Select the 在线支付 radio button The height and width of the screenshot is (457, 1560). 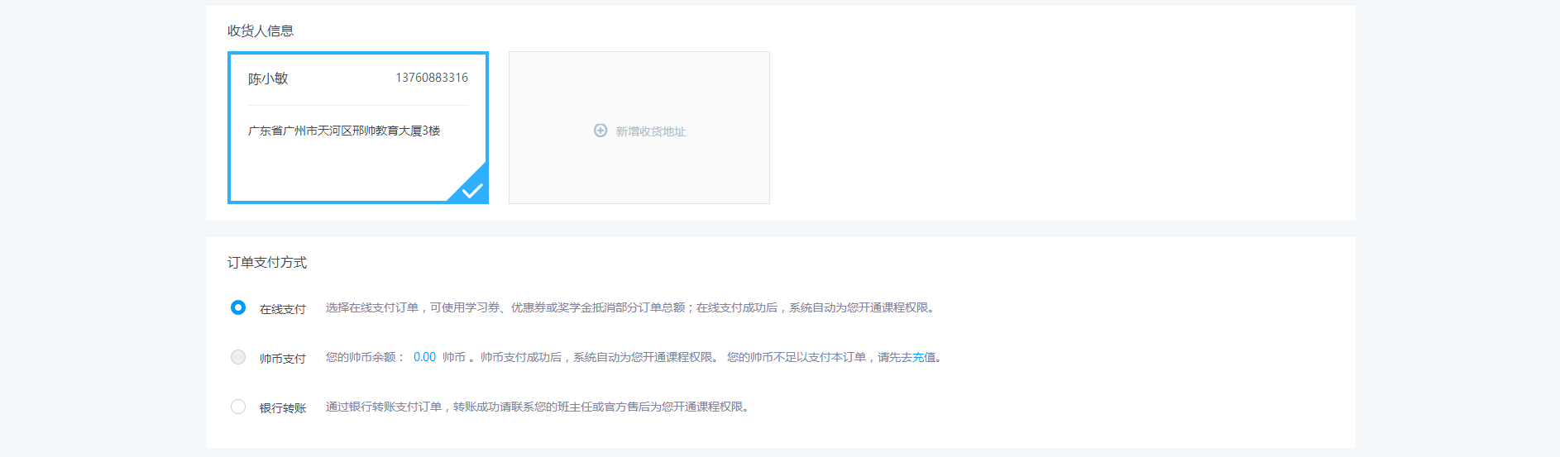[x=238, y=307]
